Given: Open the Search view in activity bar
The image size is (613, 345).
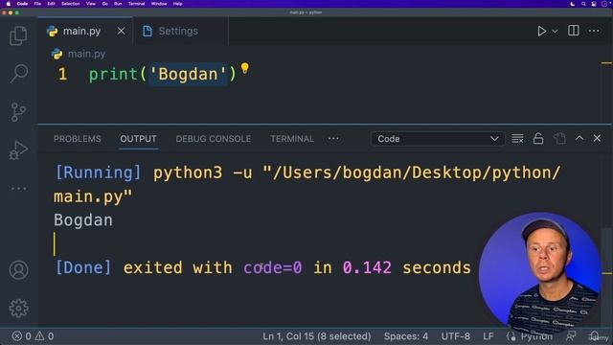Looking at the screenshot, I should (x=18, y=74).
